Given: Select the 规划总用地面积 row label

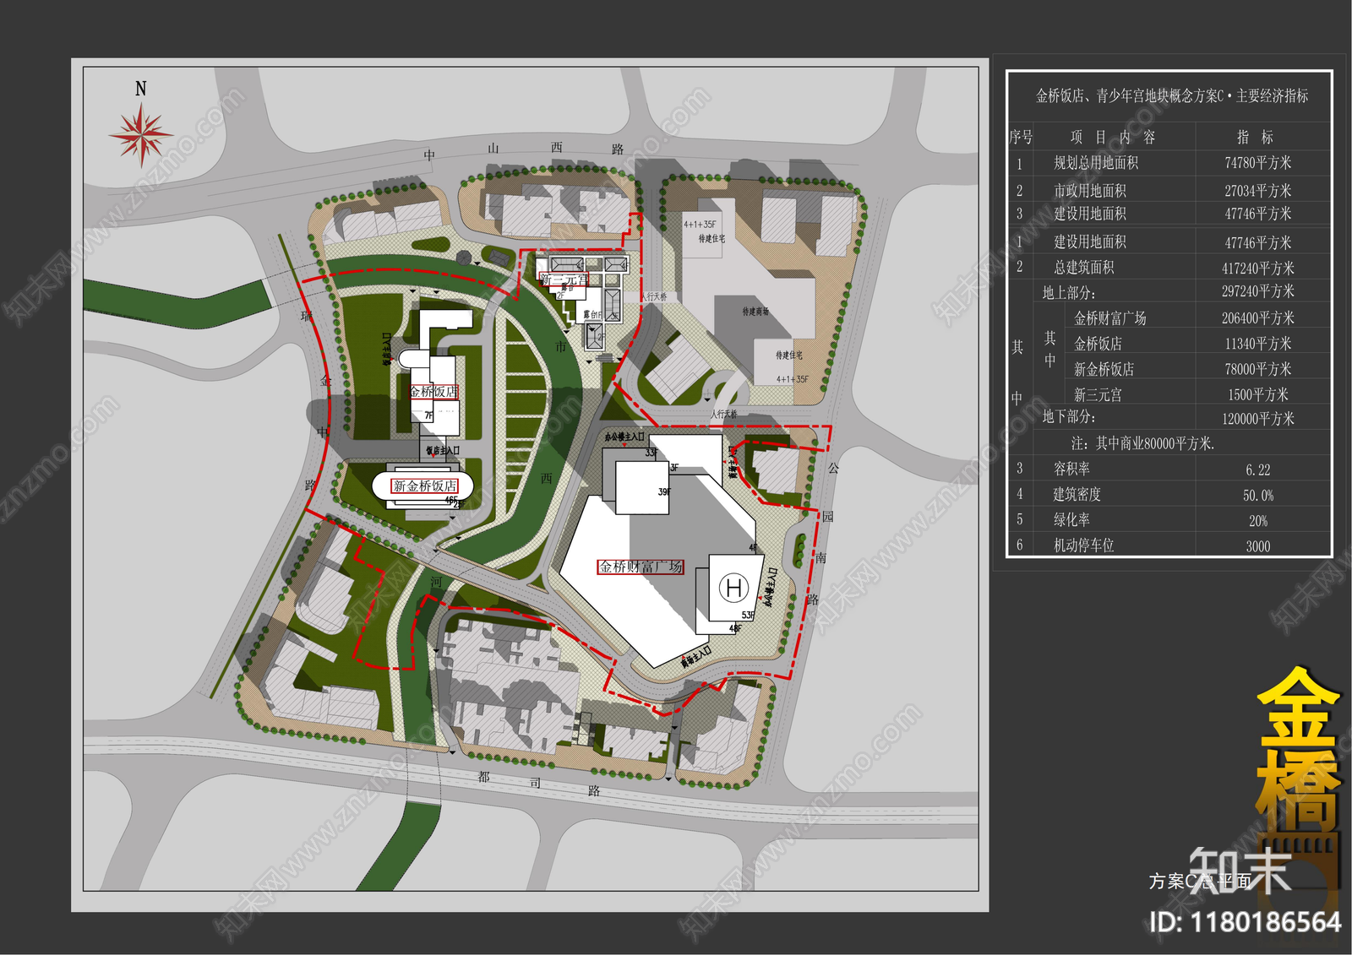Looking at the screenshot, I should coord(1096,163).
